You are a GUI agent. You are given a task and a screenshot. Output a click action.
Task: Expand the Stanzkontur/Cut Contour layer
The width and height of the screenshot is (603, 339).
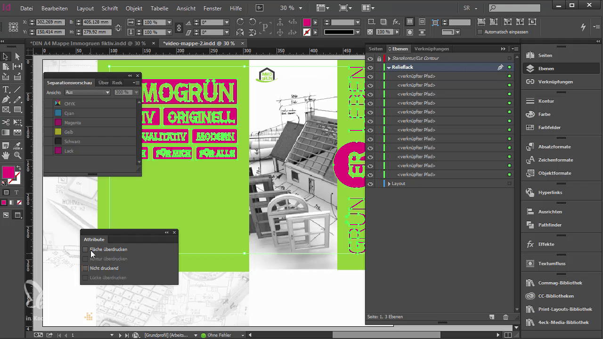(x=389, y=58)
